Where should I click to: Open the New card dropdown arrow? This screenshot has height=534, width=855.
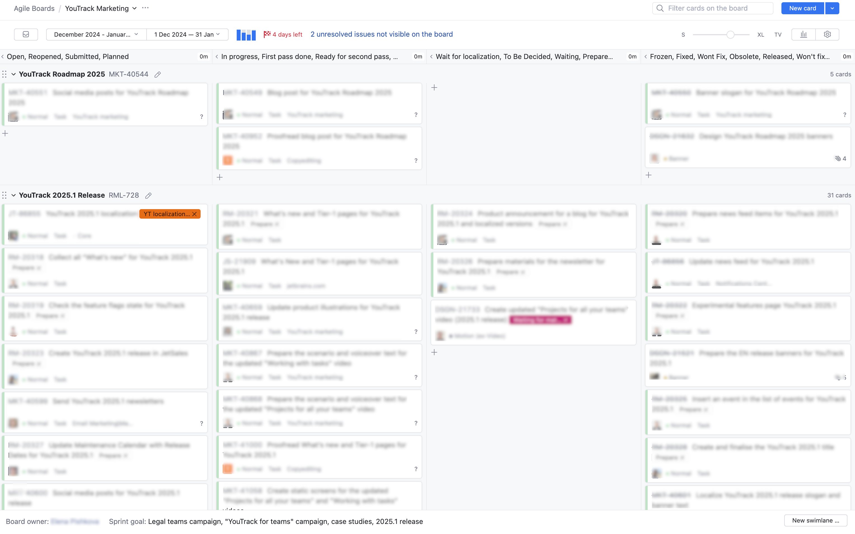click(832, 8)
